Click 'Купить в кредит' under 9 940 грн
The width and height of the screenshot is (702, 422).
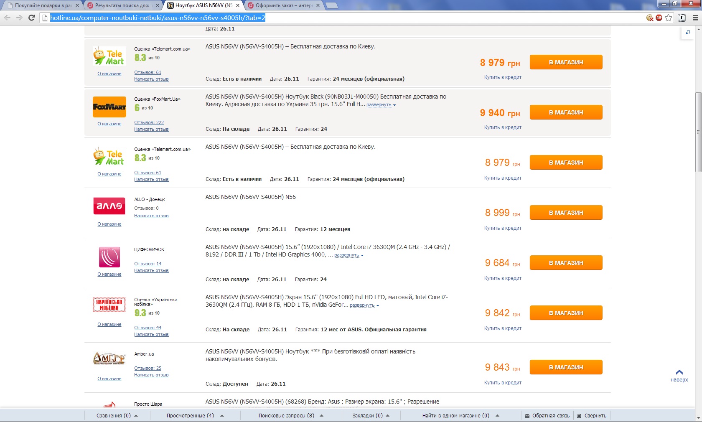[x=503, y=127]
